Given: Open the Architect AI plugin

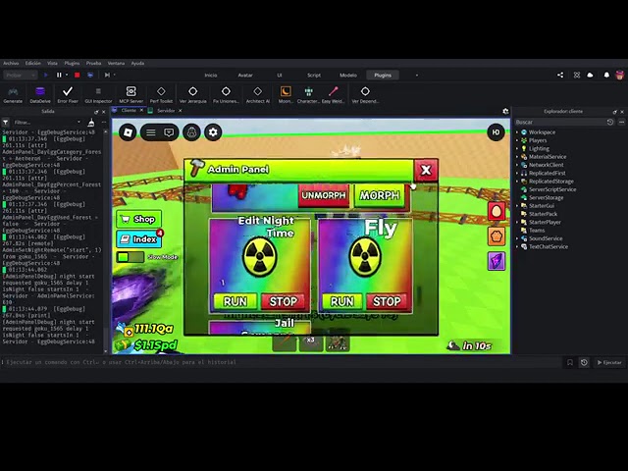Looking at the screenshot, I should pyautogui.click(x=257, y=94).
